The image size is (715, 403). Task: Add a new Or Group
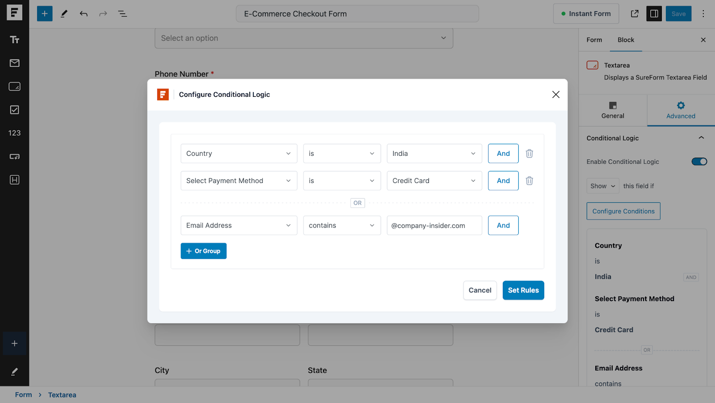point(203,251)
